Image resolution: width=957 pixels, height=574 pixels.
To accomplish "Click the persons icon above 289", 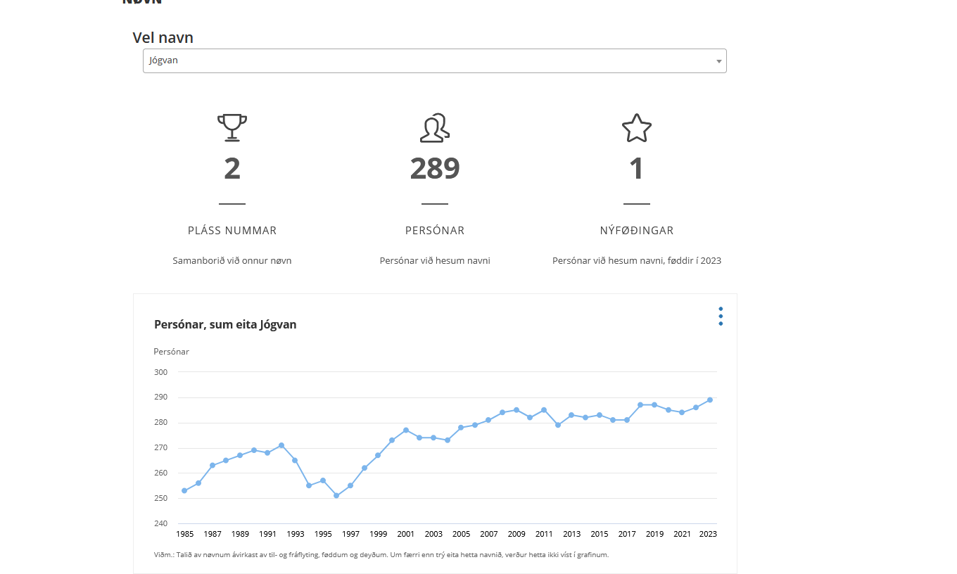I will (x=435, y=127).
